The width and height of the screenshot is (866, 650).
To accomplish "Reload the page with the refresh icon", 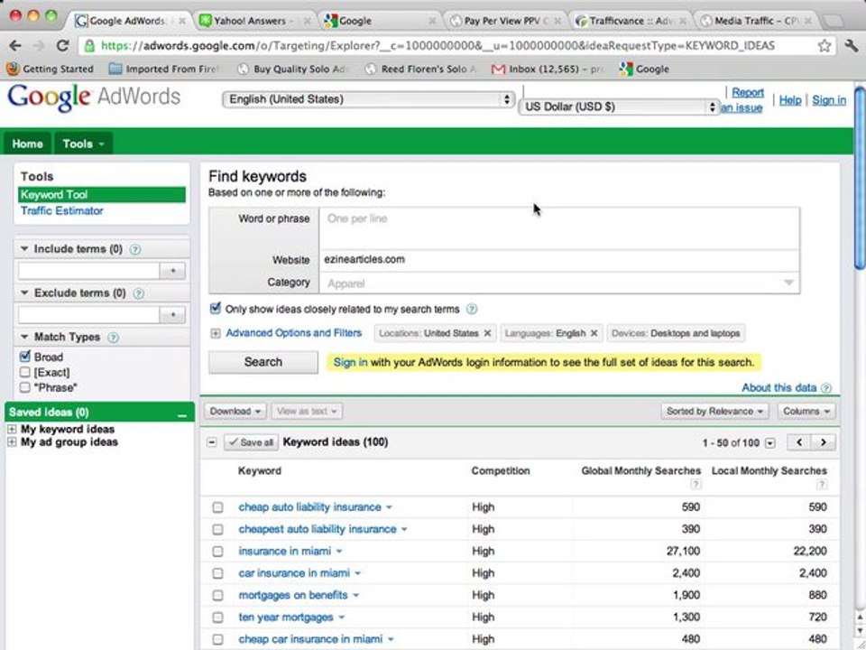I will (62, 46).
